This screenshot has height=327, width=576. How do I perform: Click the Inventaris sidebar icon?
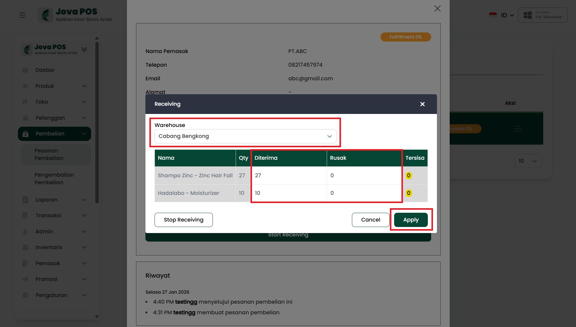click(x=25, y=247)
